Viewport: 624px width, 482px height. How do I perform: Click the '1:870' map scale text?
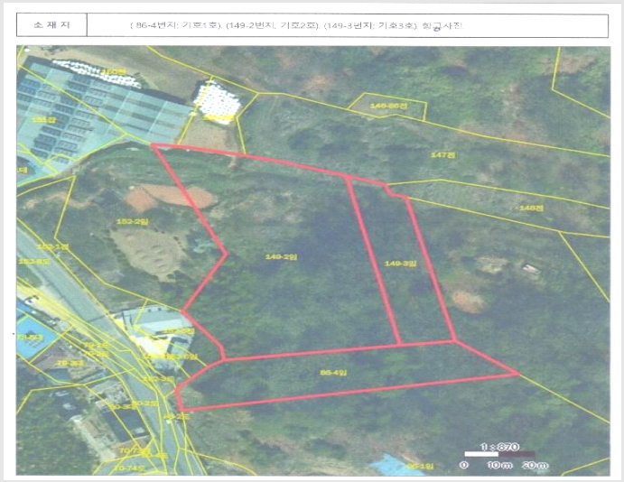click(x=500, y=447)
